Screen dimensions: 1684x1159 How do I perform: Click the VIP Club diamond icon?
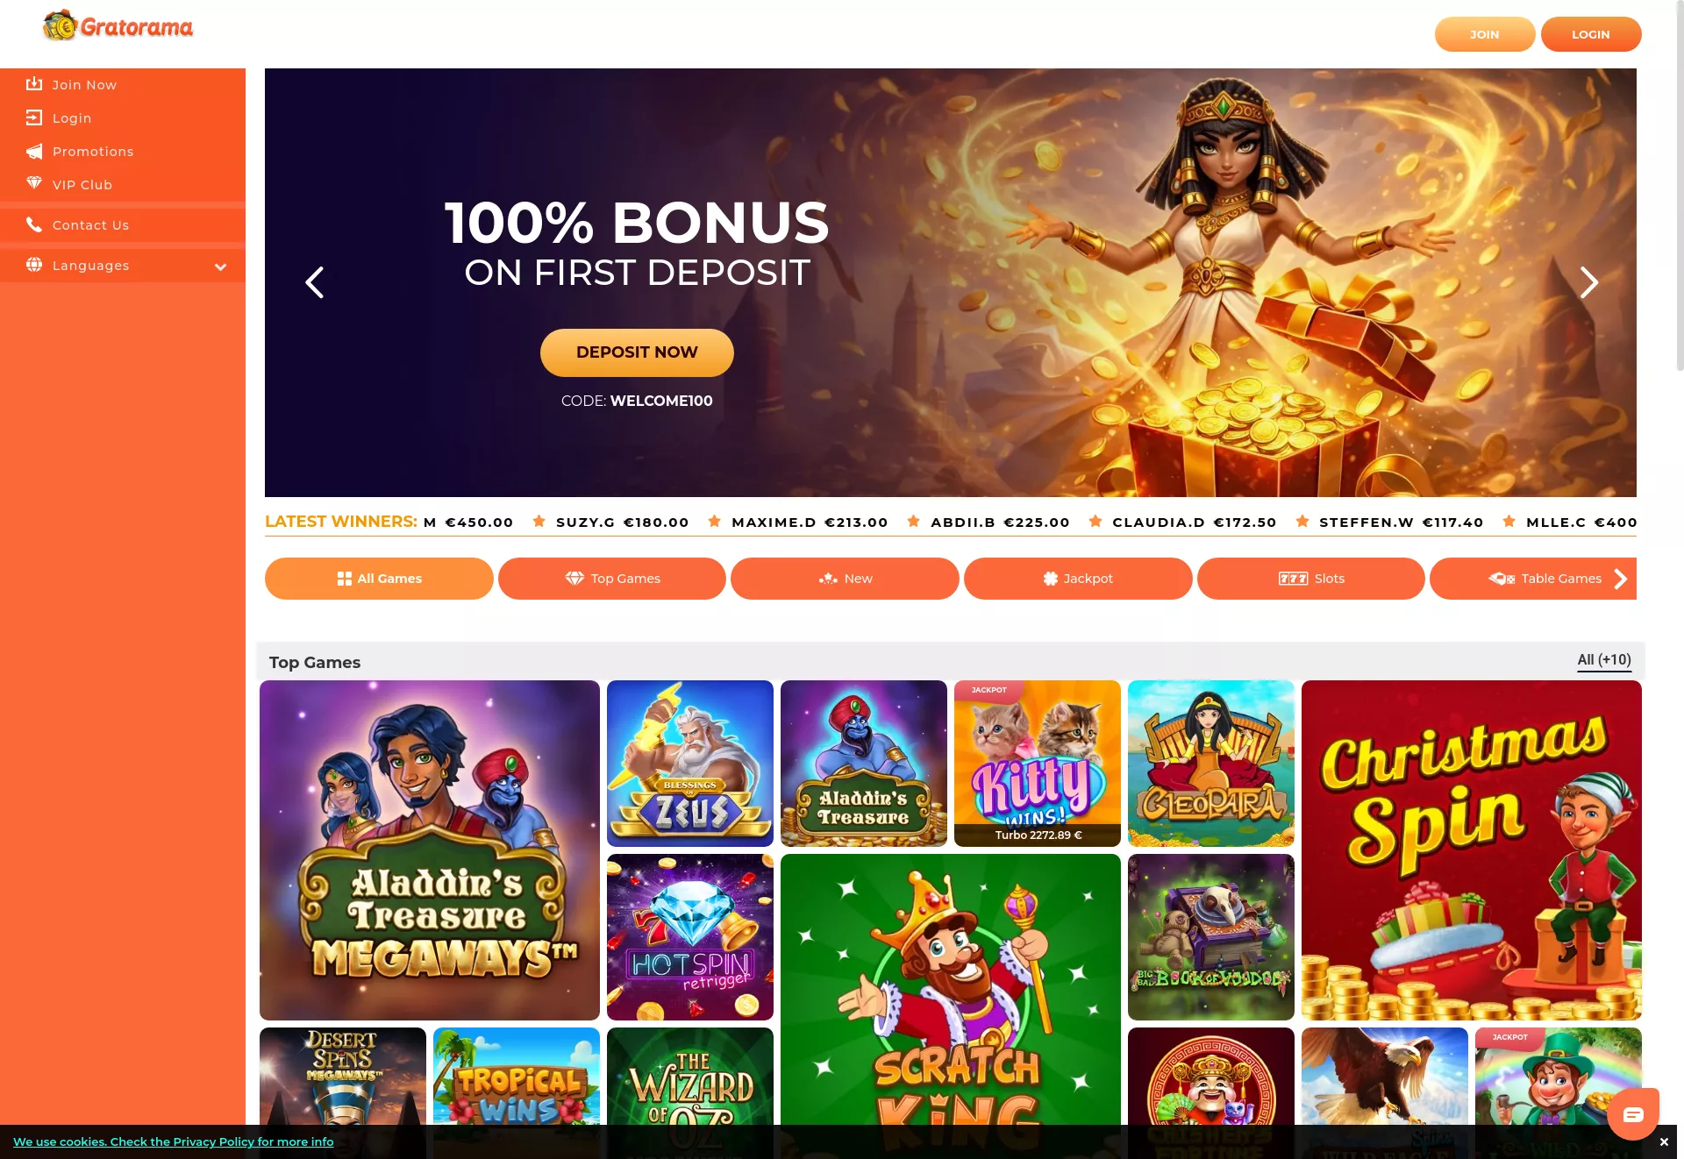click(34, 183)
